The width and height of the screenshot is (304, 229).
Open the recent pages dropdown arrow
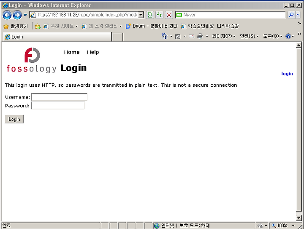(25, 15)
